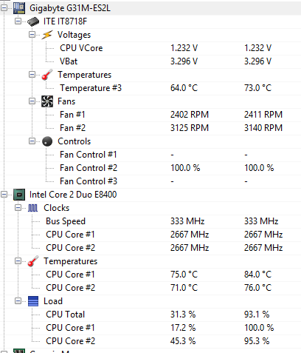Screen dimensions: 301x353
Task: Collapse the Voltages group
Action: 32,35
